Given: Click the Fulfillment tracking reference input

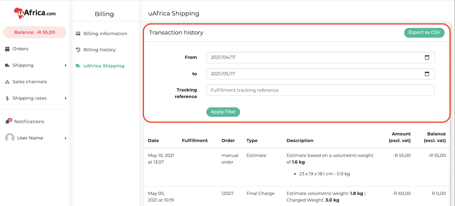Looking at the screenshot, I should click(320, 90).
